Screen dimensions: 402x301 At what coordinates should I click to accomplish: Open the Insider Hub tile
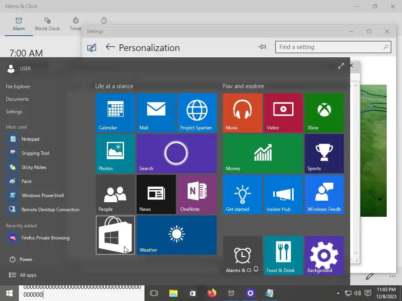pos(283,194)
